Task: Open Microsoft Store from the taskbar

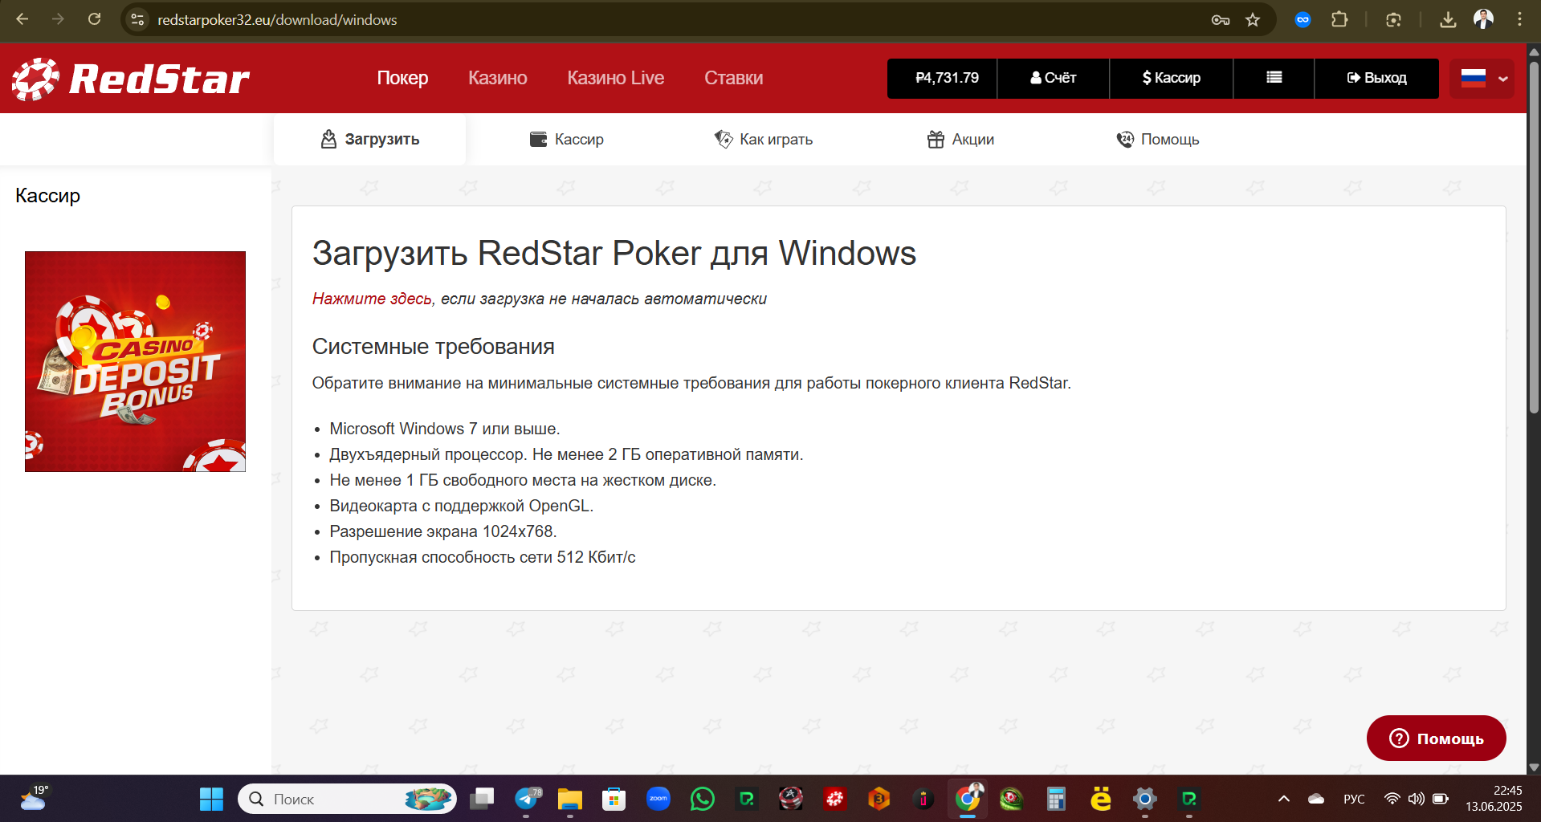Action: [x=614, y=799]
